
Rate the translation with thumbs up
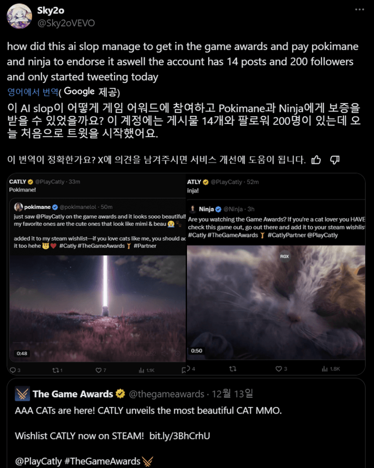316,160
